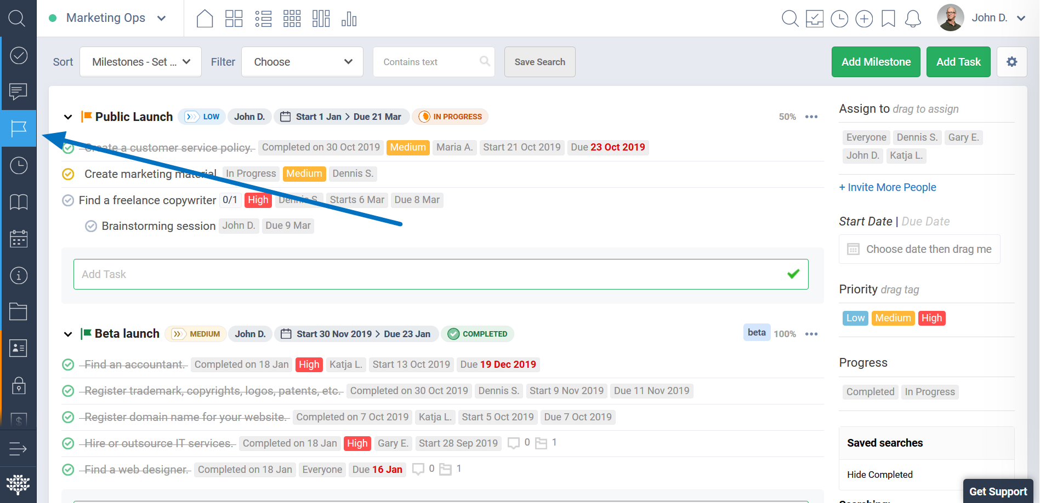Open the Filter 'Choose' dropdown

(x=302, y=62)
